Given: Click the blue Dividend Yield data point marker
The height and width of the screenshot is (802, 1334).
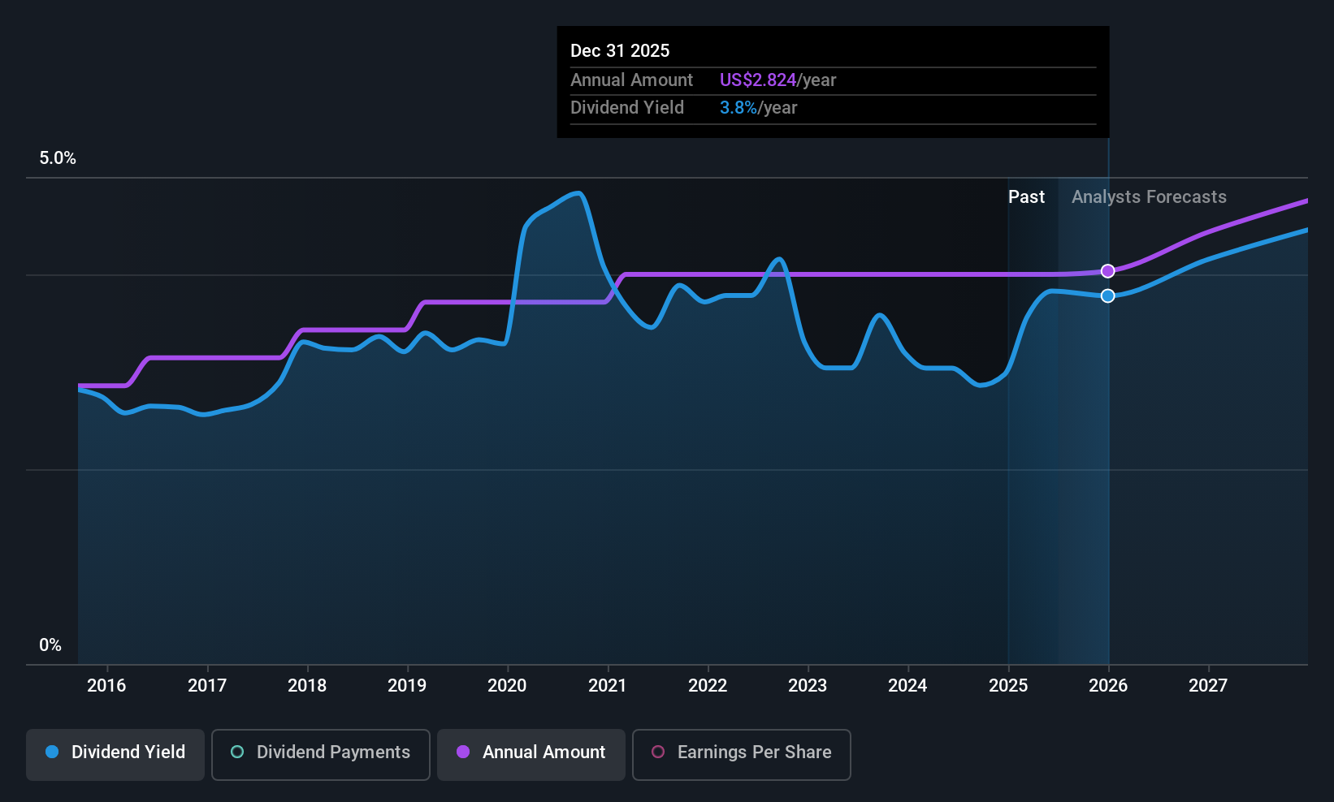Looking at the screenshot, I should 1107,295.
